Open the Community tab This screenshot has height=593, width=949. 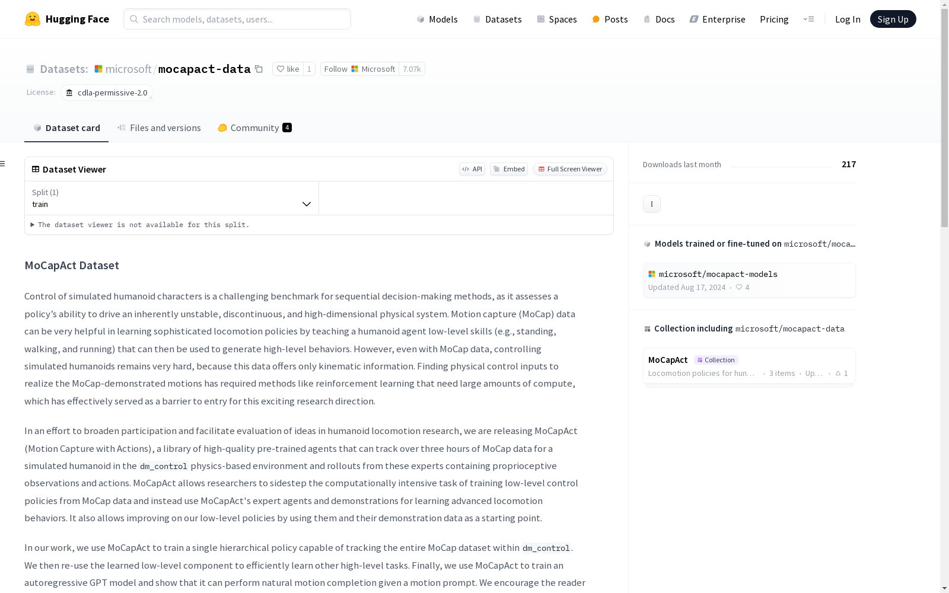tap(254, 127)
